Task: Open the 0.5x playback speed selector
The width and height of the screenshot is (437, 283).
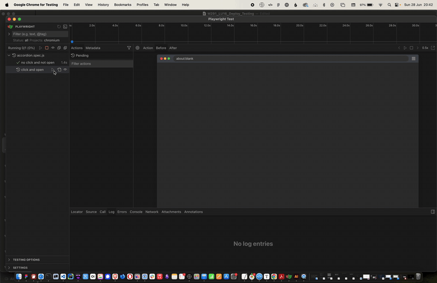Action: [425, 48]
